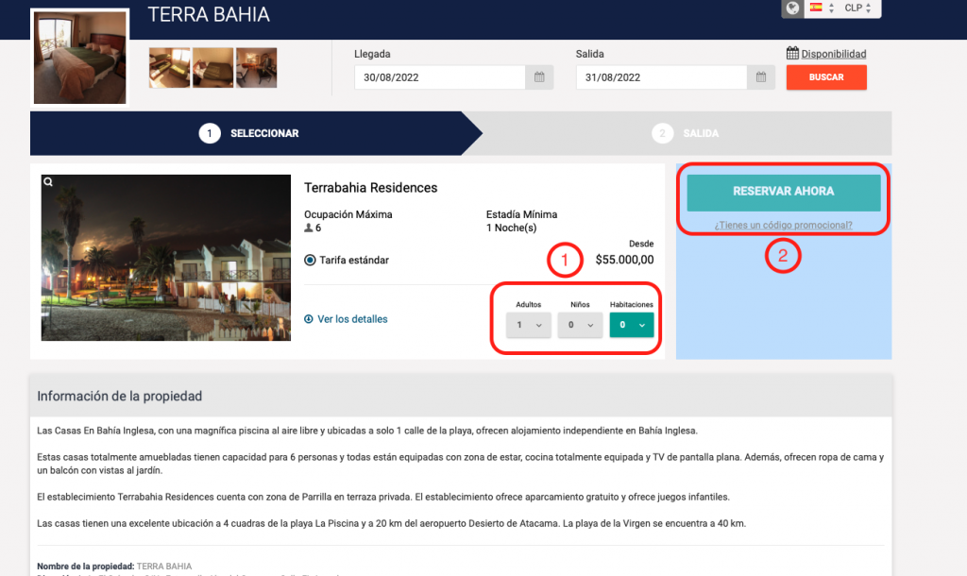Click the globe icon in the top bar

(x=791, y=8)
